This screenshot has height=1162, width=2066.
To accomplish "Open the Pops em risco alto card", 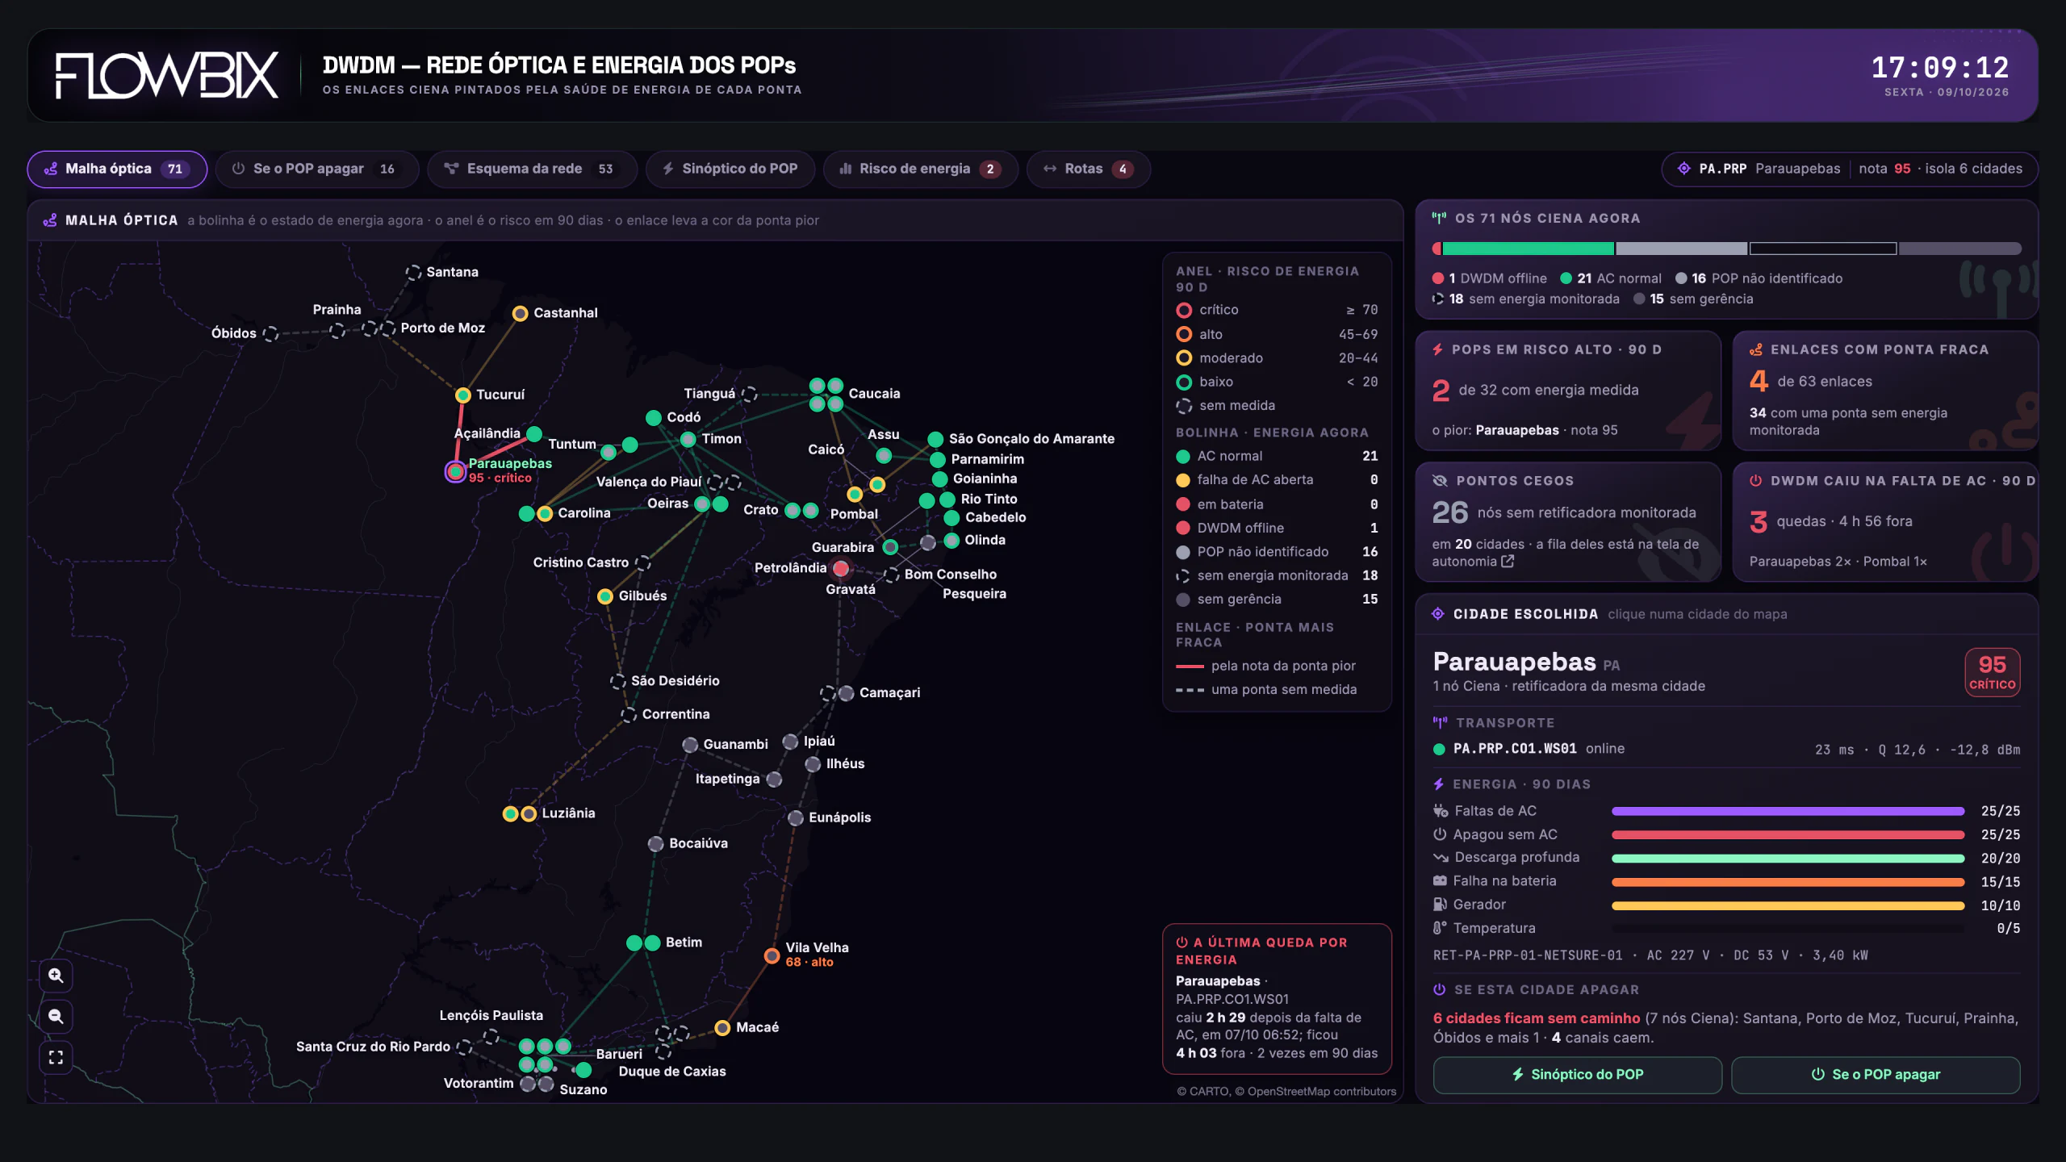I will [1568, 391].
